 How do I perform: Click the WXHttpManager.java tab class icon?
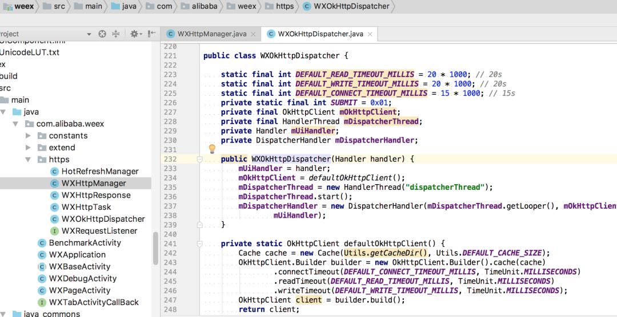(170, 34)
